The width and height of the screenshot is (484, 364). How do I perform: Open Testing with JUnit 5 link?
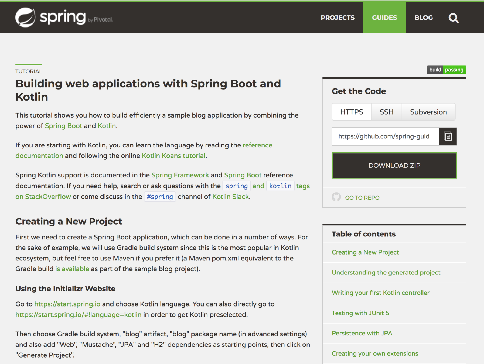[x=360, y=313]
